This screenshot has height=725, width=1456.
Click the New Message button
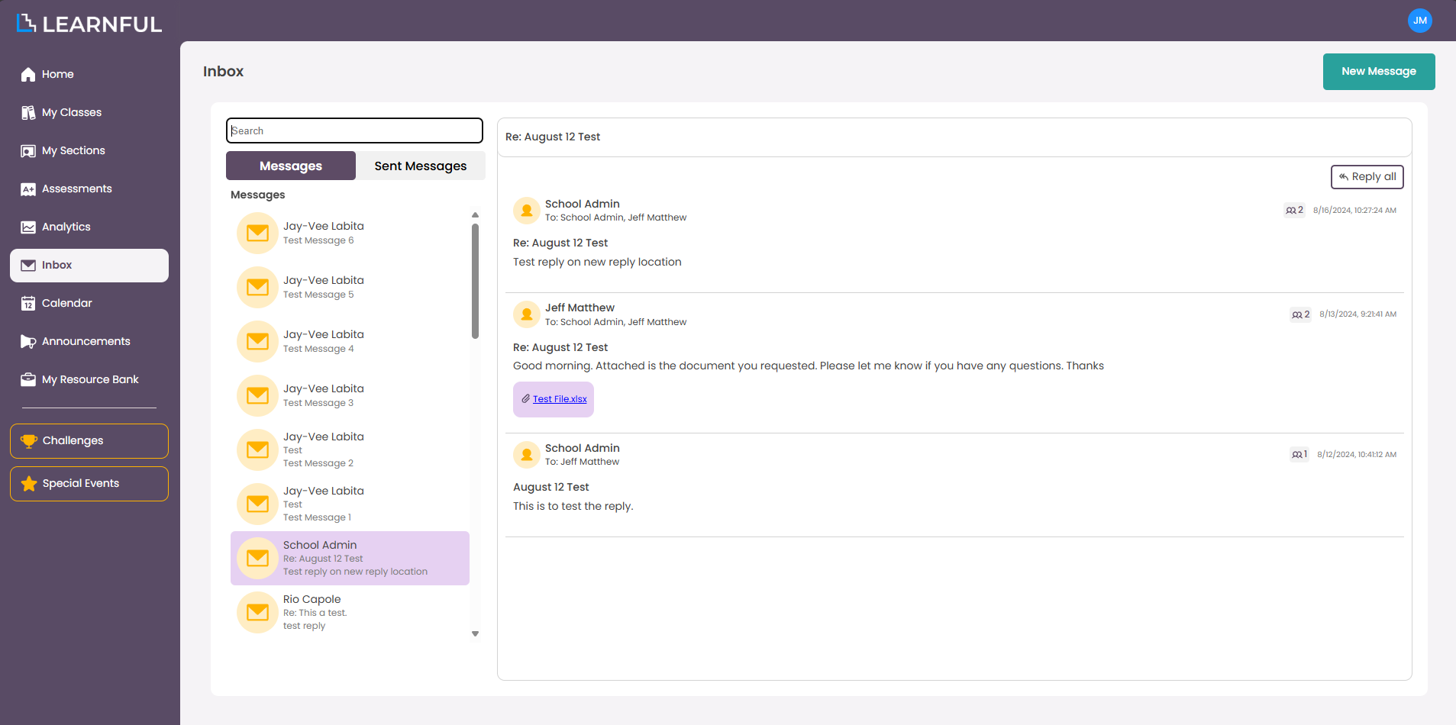pyautogui.click(x=1379, y=72)
